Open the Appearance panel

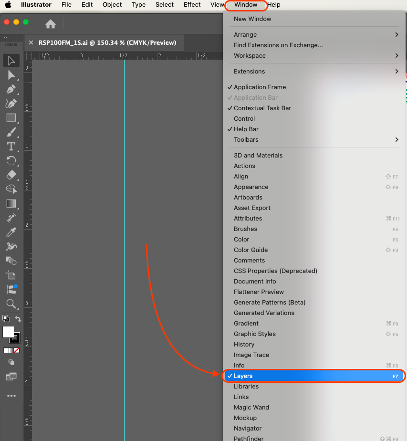point(314,187)
